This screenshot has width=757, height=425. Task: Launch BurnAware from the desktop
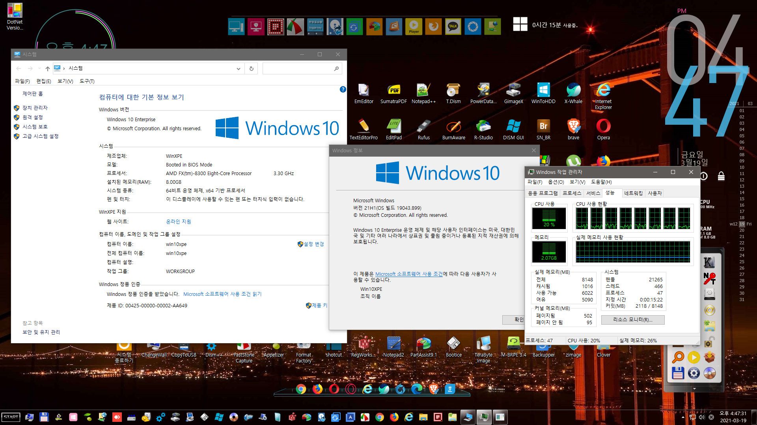click(453, 130)
